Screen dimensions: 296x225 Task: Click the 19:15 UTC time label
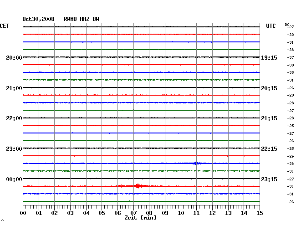click(x=269, y=57)
